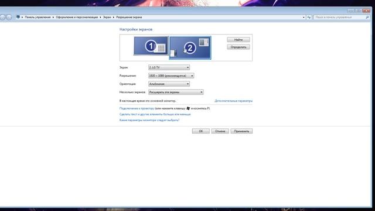
Task: Select monitor 2 in display layout
Action: (x=190, y=47)
